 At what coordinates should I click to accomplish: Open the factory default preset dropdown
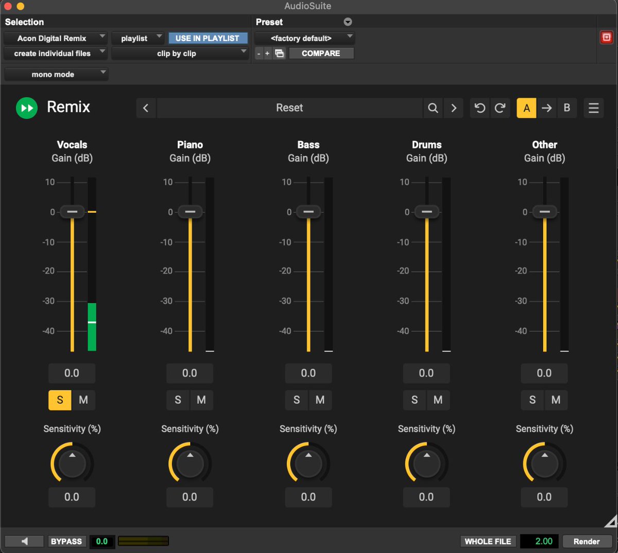click(x=304, y=38)
